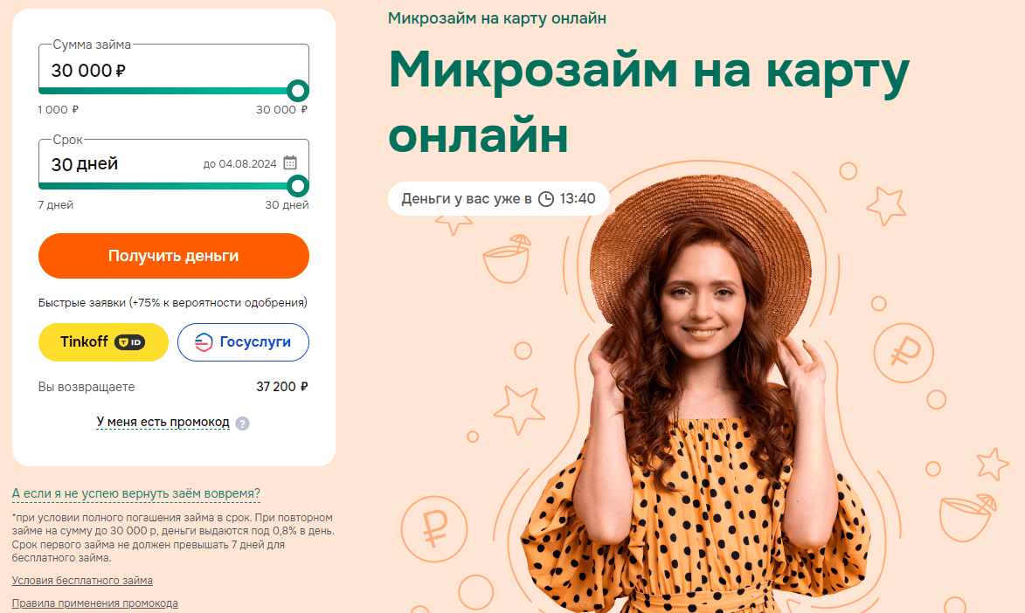Click the Срок 30 дней input field
The width and height of the screenshot is (1025, 613).
pos(174,162)
